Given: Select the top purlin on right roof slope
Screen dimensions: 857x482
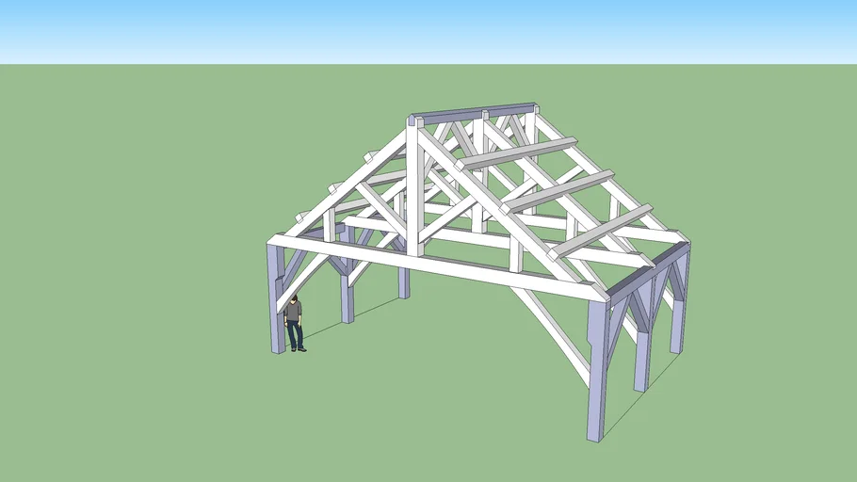Looking at the screenshot, I should (x=518, y=153).
